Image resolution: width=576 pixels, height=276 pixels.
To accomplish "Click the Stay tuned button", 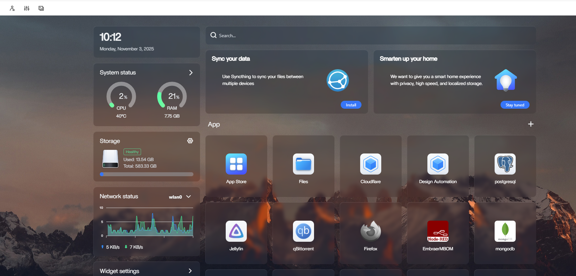I will (x=515, y=105).
